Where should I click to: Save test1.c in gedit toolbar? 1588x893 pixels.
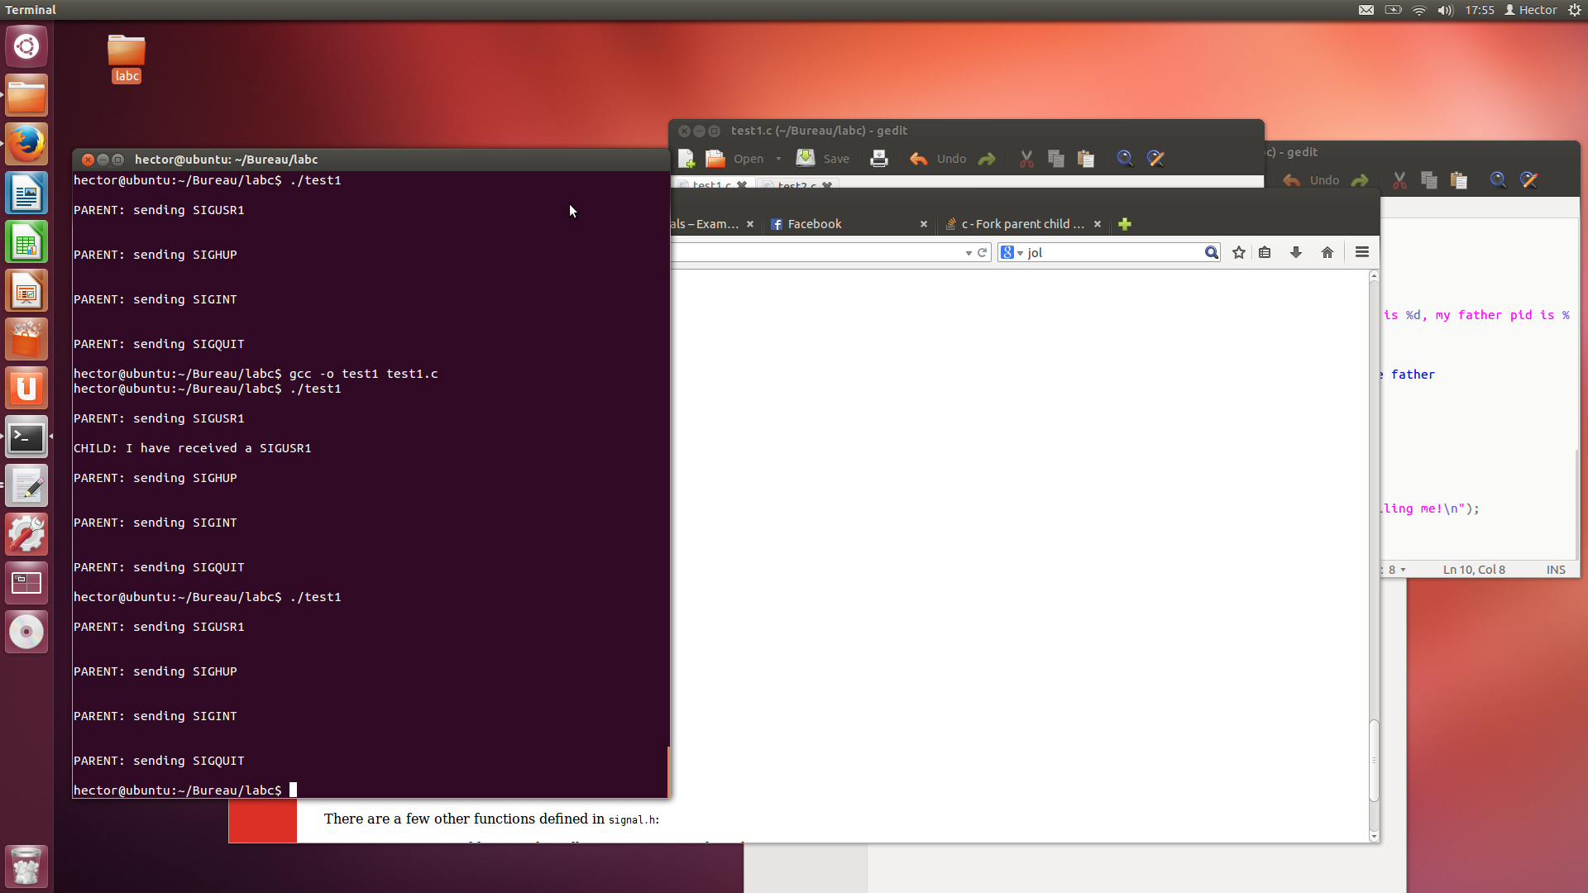click(x=823, y=158)
